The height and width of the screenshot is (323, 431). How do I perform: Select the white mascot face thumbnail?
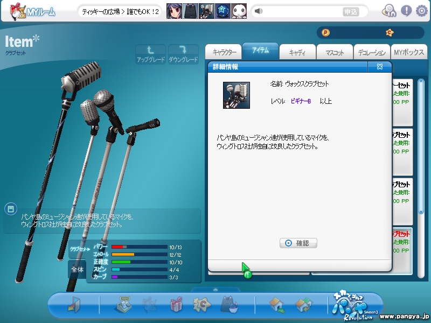coord(239,11)
